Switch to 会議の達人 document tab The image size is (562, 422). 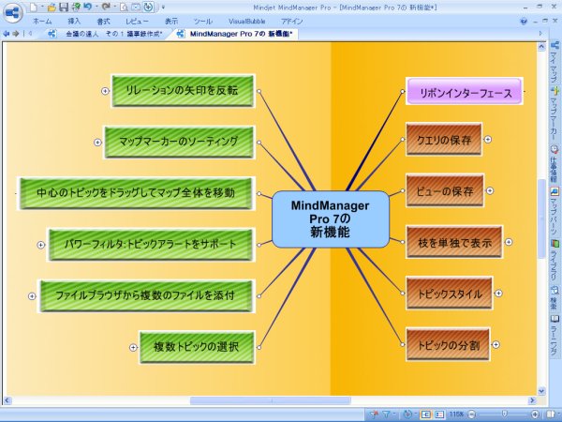[114, 34]
